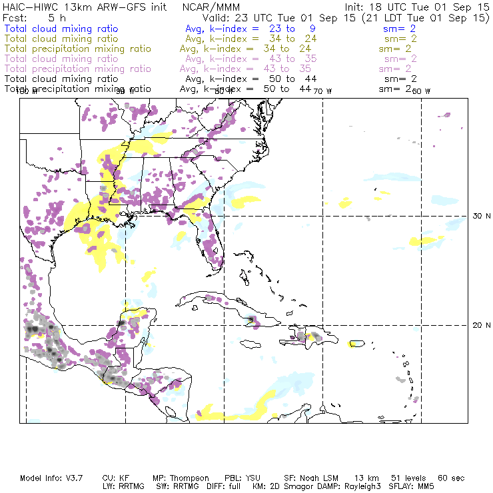Click the 'KM: 2D Smagor' model setting
The width and height of the screenshot is (493, 493).
(x=282, y=487)
